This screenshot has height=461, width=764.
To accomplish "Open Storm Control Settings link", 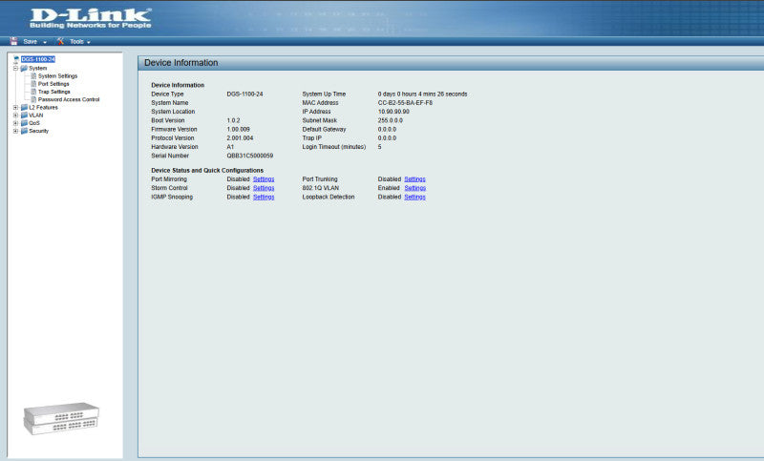I will [x=264, y=188].
